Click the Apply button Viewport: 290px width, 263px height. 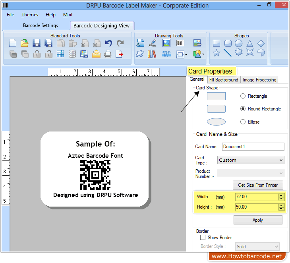tap(258, 220)
